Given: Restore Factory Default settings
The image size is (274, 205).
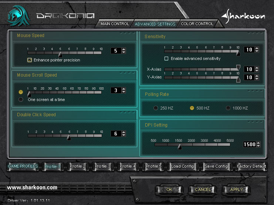Looking at the screenshot, I should point(251,166).
